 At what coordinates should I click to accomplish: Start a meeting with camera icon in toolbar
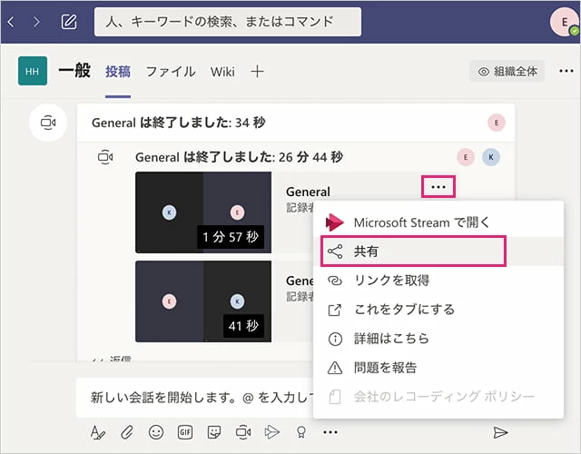tap(243, 432)
